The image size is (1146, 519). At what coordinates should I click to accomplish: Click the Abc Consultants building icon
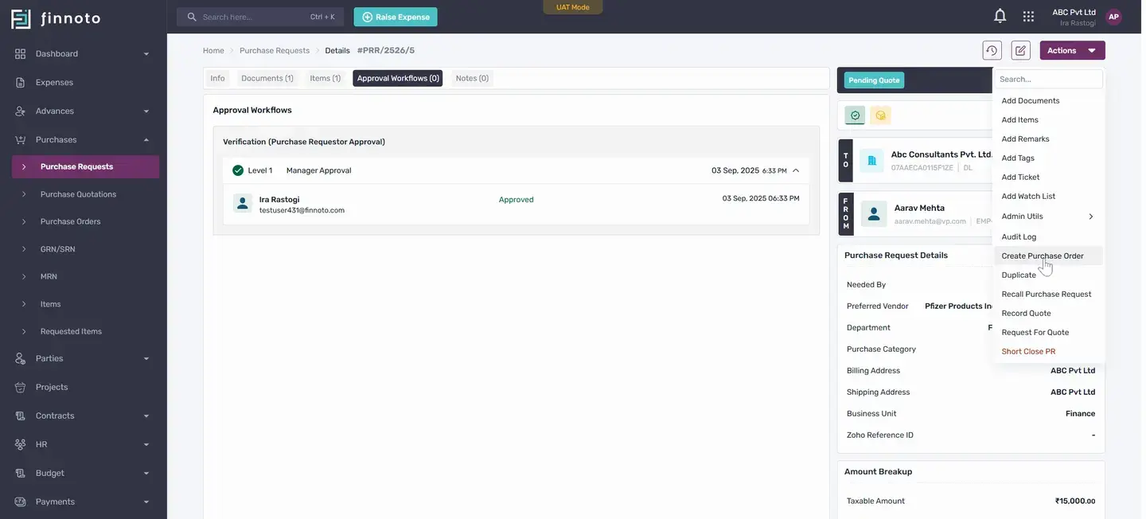[871, 161]
